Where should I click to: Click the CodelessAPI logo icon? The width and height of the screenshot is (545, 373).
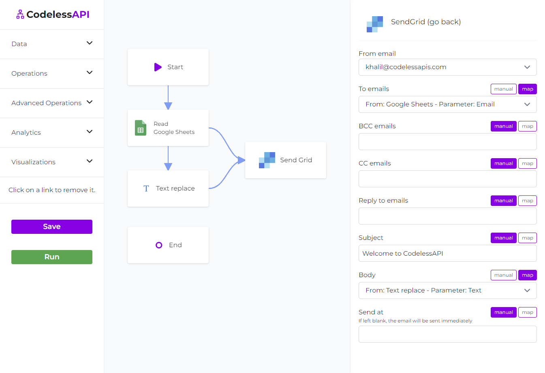(20, 15)
